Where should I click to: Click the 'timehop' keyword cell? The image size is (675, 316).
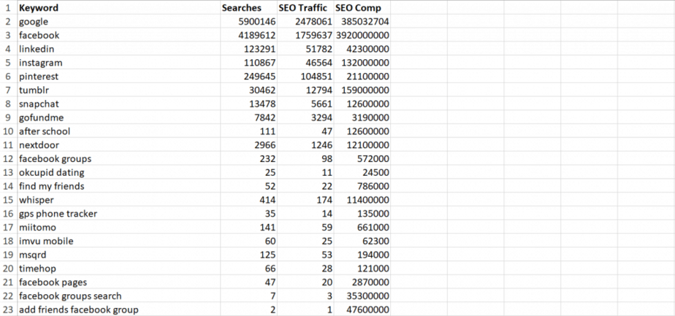pyautogui.click(x=118, y=269)
